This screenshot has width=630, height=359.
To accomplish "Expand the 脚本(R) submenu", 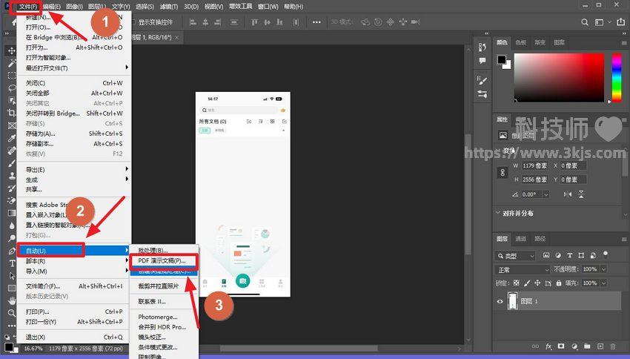I will tap(76, 261).
